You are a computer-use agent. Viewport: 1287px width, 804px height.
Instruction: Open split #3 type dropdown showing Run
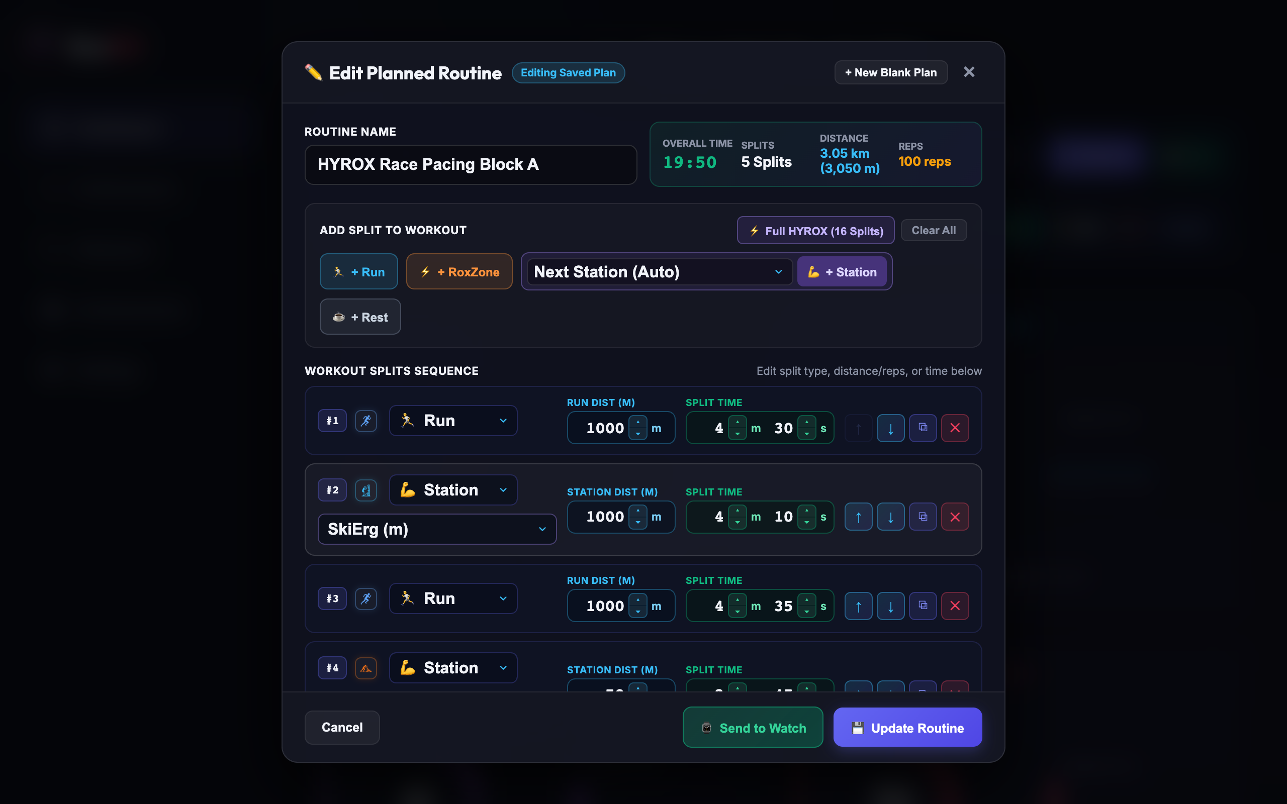coord(453,598)
